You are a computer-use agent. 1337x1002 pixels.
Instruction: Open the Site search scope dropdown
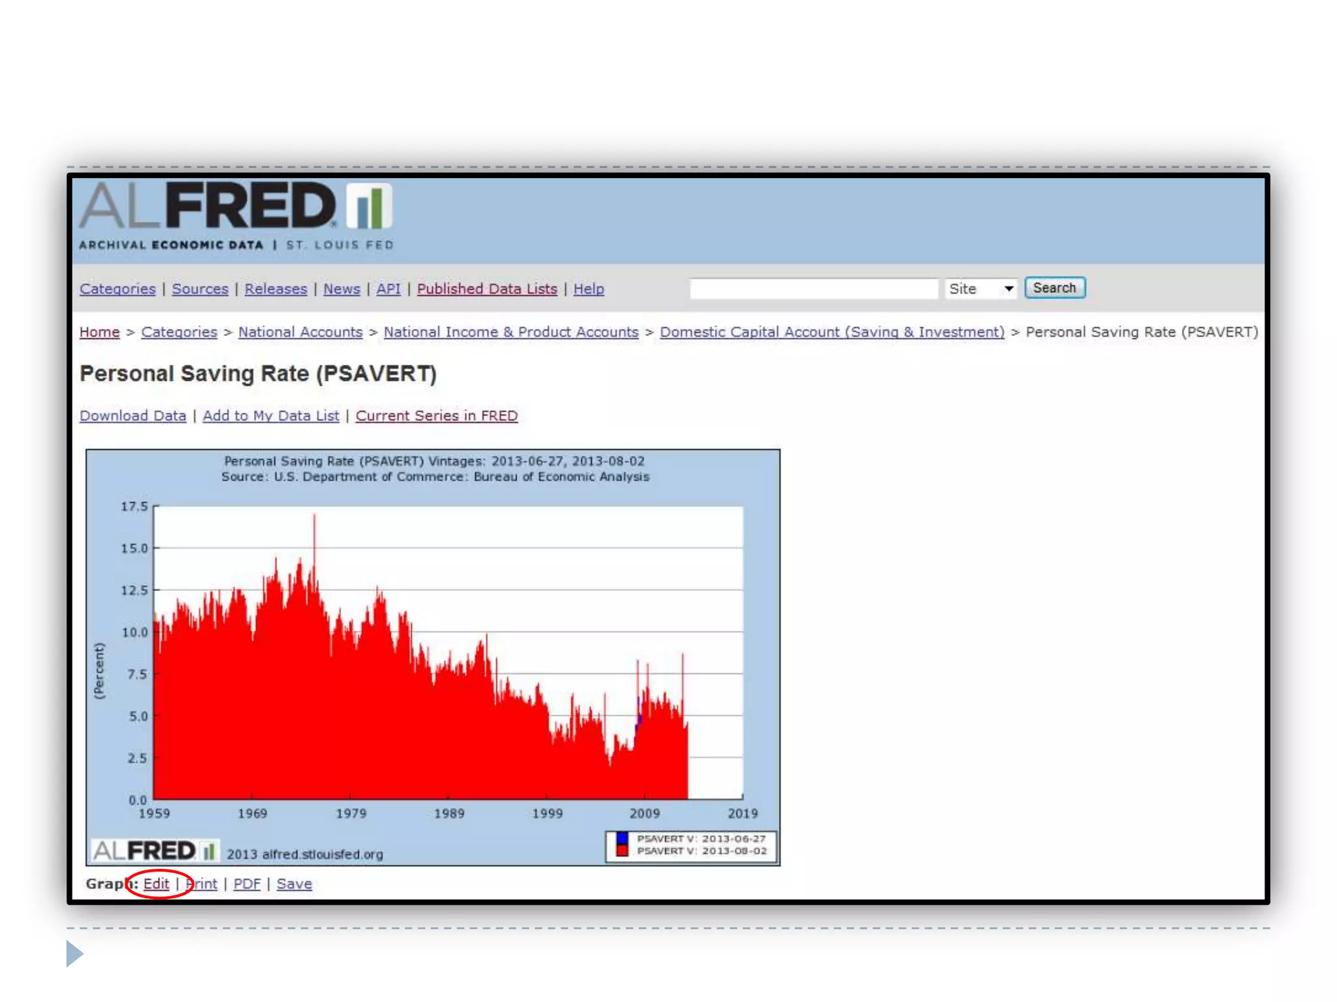click(981, 288)
